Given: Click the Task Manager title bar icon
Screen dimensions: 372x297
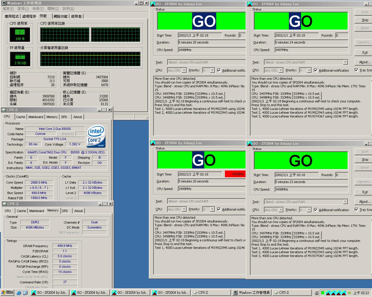Looking at the screenshot, I should pyautogui.click(x=4, y=3).
